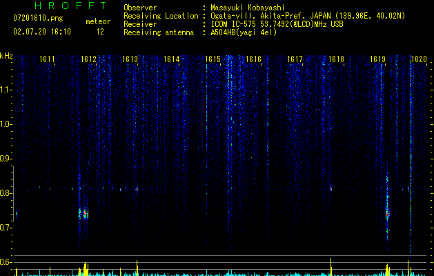Click the Receiving Location label
434x276 pixels.
[161, 16]
